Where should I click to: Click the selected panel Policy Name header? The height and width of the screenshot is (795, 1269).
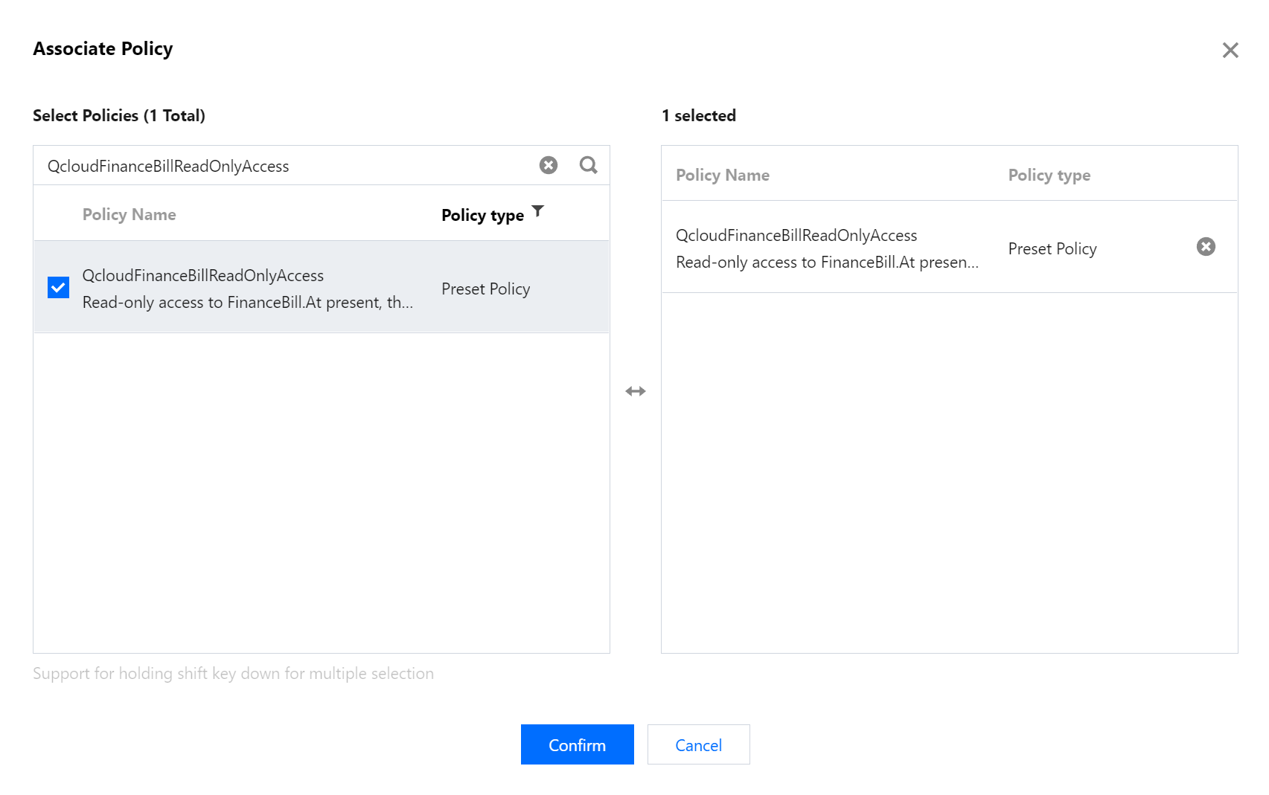722,176
